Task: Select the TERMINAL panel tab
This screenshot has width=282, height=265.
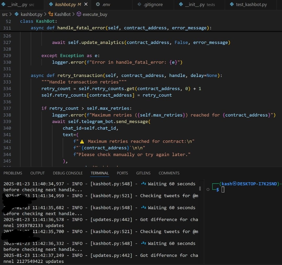Action: (100, 173)
